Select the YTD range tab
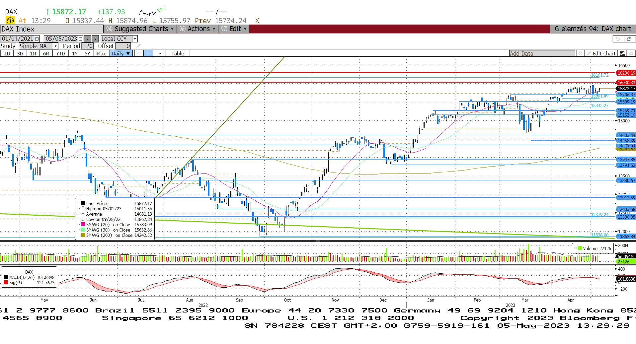Viewport: 636px width, 344px height. click(60, 53)
